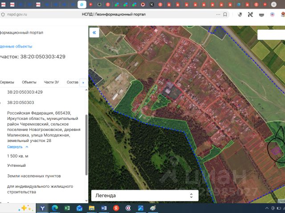Select the Состав tab

tap(72, 82)
